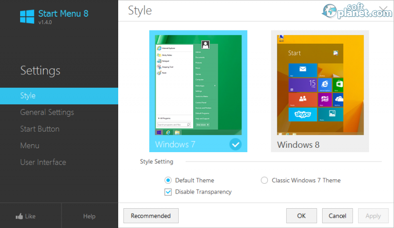Click the Style Setting section label

(x=157, y=162)
